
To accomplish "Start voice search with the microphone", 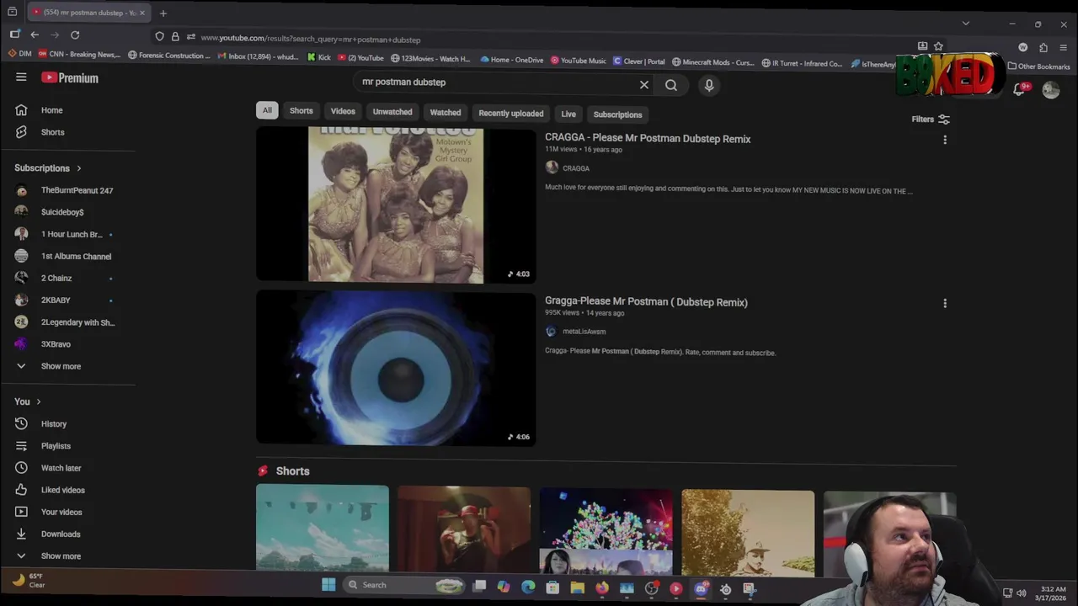I will coord(709,85).
